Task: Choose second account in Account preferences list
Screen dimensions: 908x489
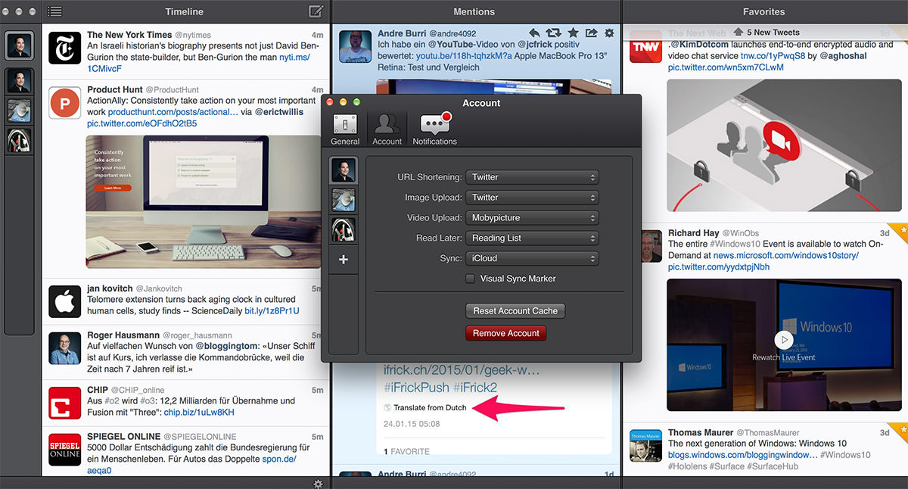Action: click(x=344, y=200)
